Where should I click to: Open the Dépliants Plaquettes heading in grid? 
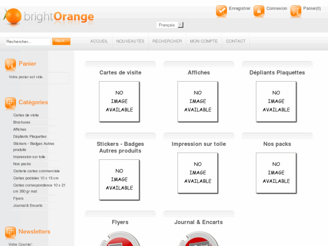[x=277, y=73]
